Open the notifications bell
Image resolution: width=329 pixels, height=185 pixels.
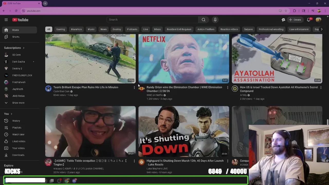(x=309, y=20)
